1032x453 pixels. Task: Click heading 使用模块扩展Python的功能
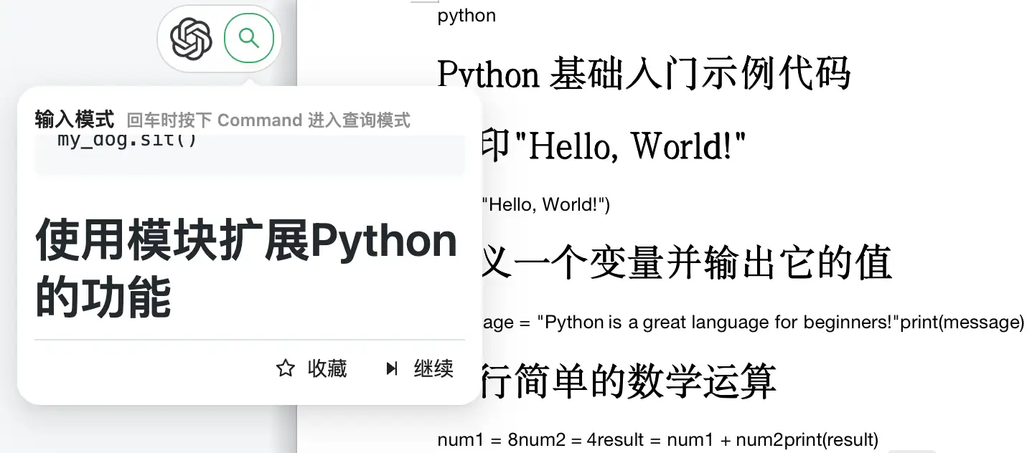click(246, 269)
